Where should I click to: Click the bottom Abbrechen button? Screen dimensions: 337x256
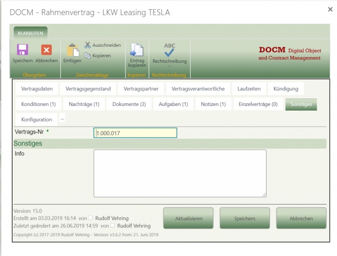[x=301, y=218]
